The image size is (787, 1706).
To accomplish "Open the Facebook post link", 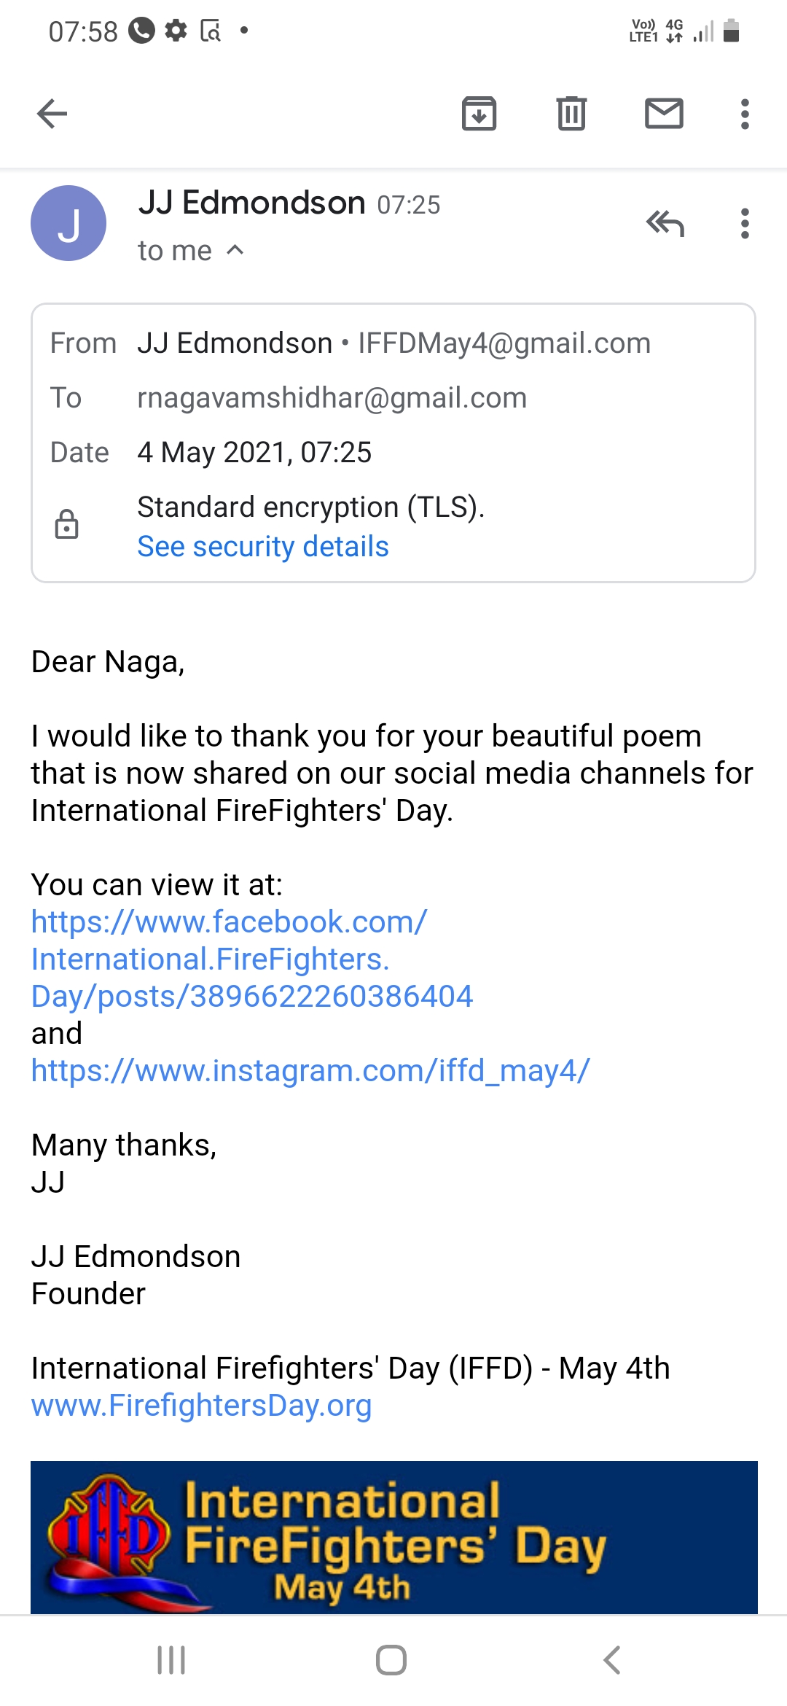I will tap(251, 959).
